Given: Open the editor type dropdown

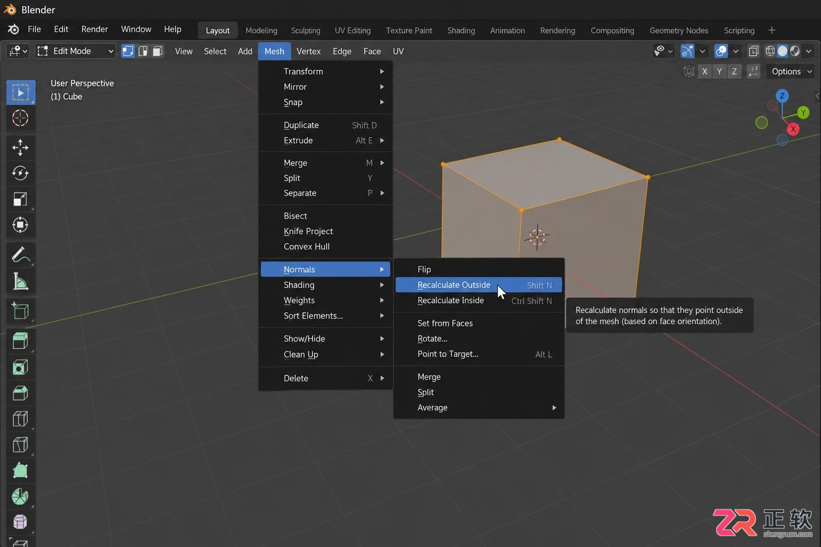Looking at the screenshot, I should [18, 51].
